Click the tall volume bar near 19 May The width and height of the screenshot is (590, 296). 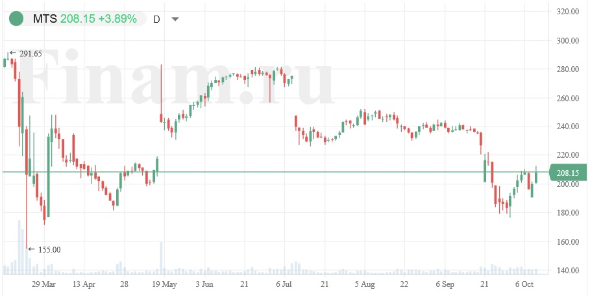tap(161, 257)
